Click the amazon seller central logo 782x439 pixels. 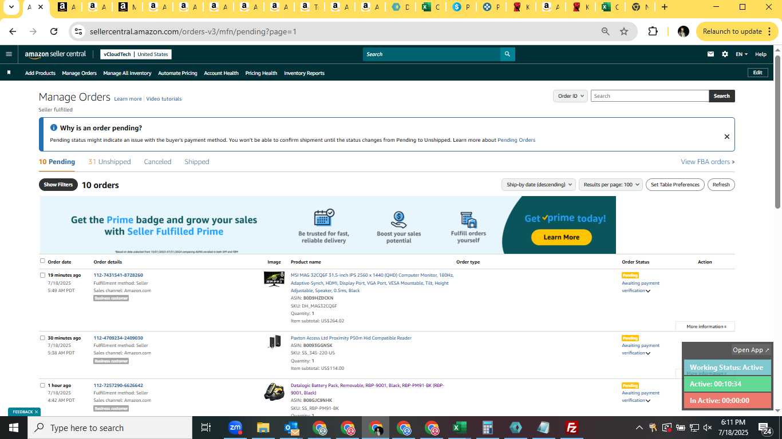(x=56, y=54)
